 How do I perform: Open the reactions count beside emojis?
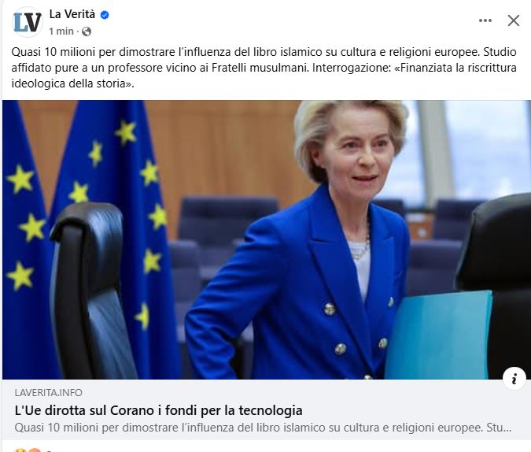(x=50, y=450)
